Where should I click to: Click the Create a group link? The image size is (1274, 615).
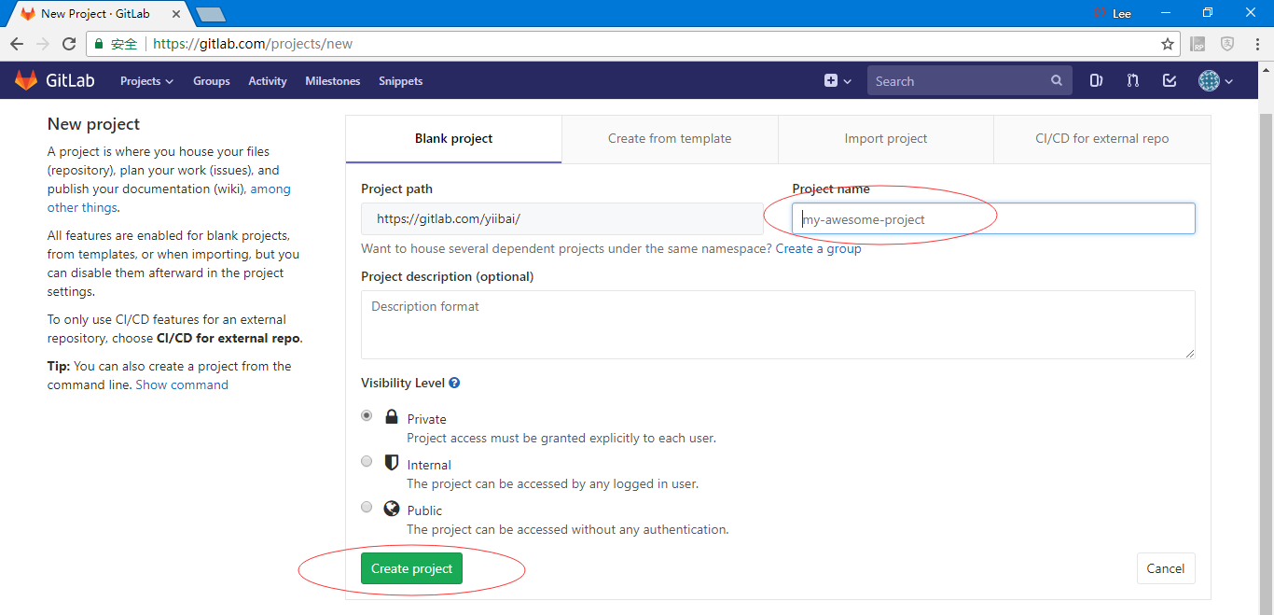coord(819,249)
